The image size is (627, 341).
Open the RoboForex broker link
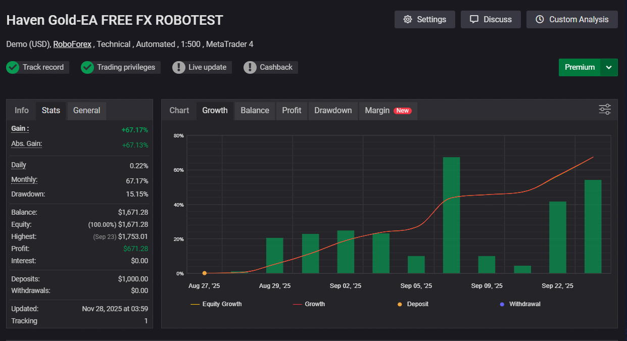click(x=72, y=44)
